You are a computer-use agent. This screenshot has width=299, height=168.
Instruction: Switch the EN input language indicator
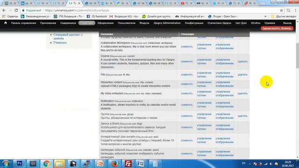(243, 163)
